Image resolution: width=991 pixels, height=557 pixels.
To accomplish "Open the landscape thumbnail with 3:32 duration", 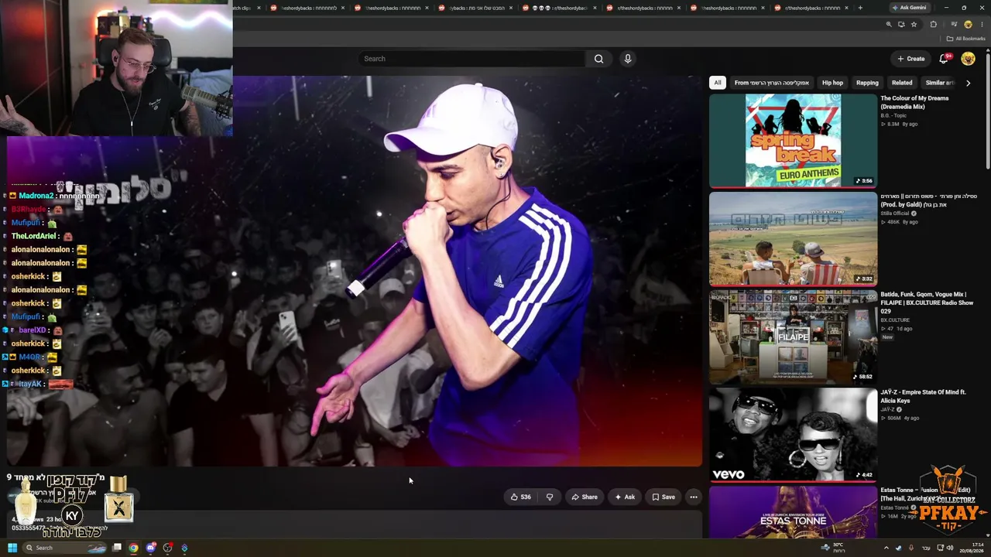I will coord(793,239).
